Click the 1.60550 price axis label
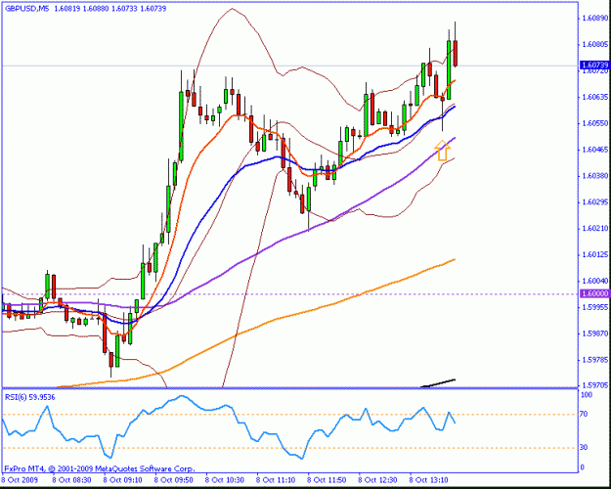 [594, 123]
